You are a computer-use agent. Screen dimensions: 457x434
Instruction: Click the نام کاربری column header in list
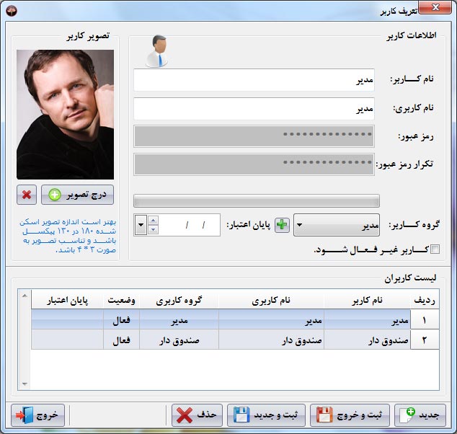tap(271, 300)
